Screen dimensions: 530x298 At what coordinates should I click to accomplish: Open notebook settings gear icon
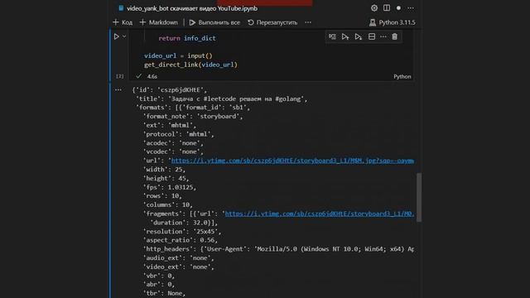[x=374, y=8]
